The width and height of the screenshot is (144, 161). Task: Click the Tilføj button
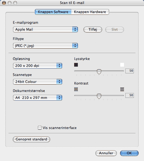click(93, 29)
